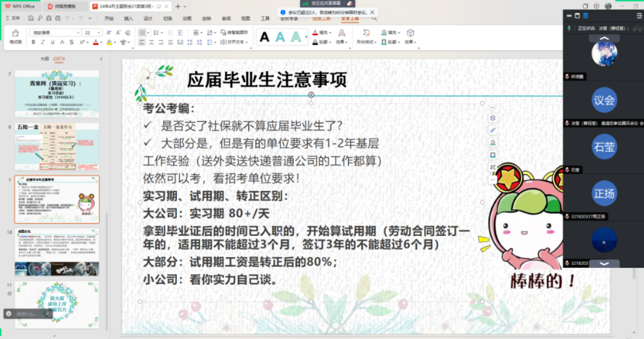Toggle underline text formatting
Viewport: 644px width, 339px height.
click(x=52, y=42)
